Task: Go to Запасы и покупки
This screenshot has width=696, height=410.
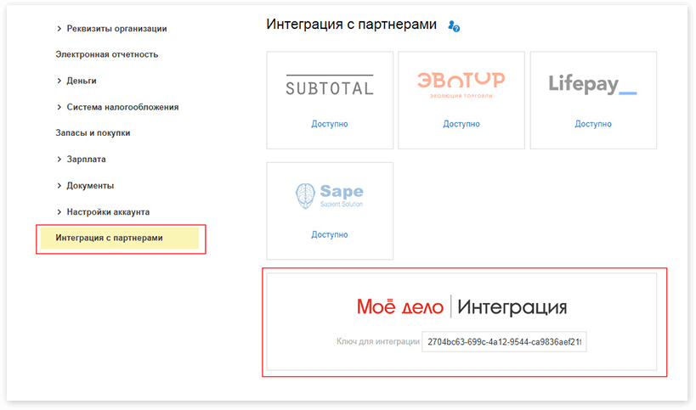Action: point(93,132)
